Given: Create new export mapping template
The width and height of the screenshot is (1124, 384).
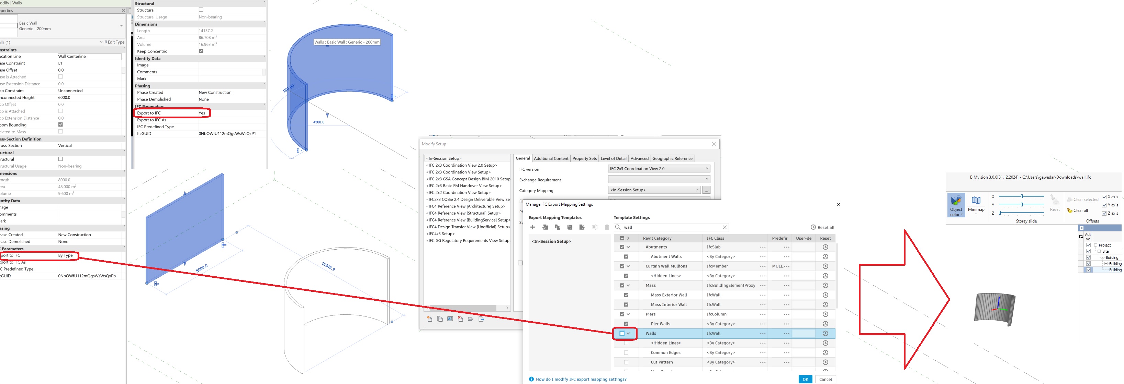Looking at the screenshot, I should [x=533, y=227].
